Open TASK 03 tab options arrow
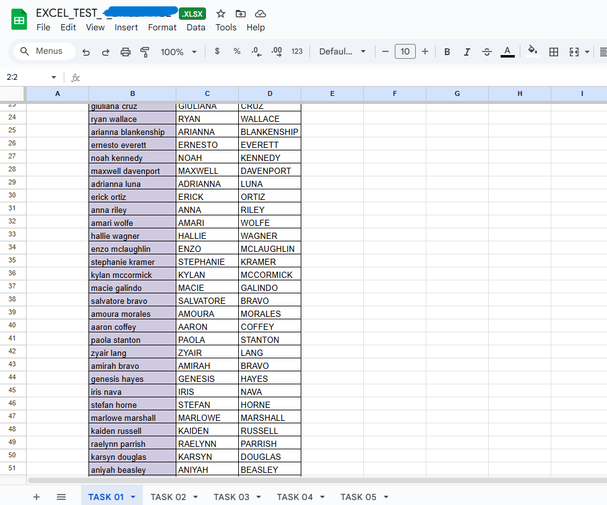 (259, 497)
